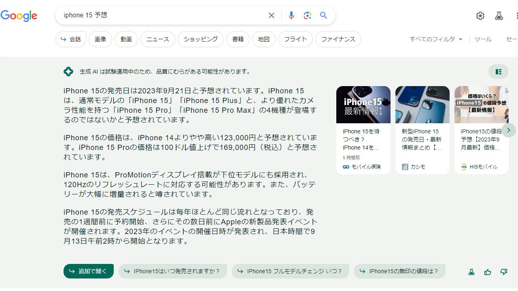Click the generative AI sparkle icon
This screenshot has width=518, height=291.
click(68, 72)
